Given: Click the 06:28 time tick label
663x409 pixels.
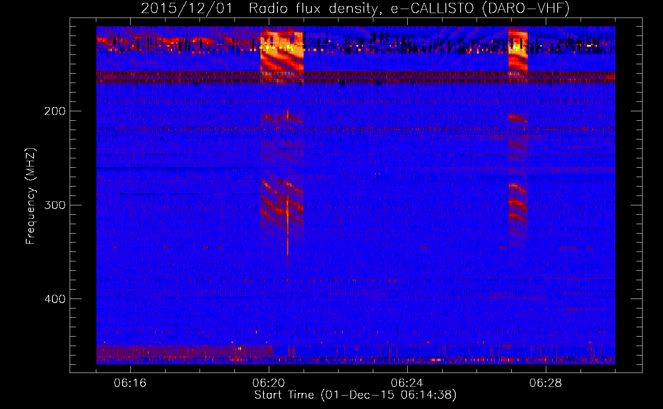Looking at the screenshot, I should click(546, 383).
